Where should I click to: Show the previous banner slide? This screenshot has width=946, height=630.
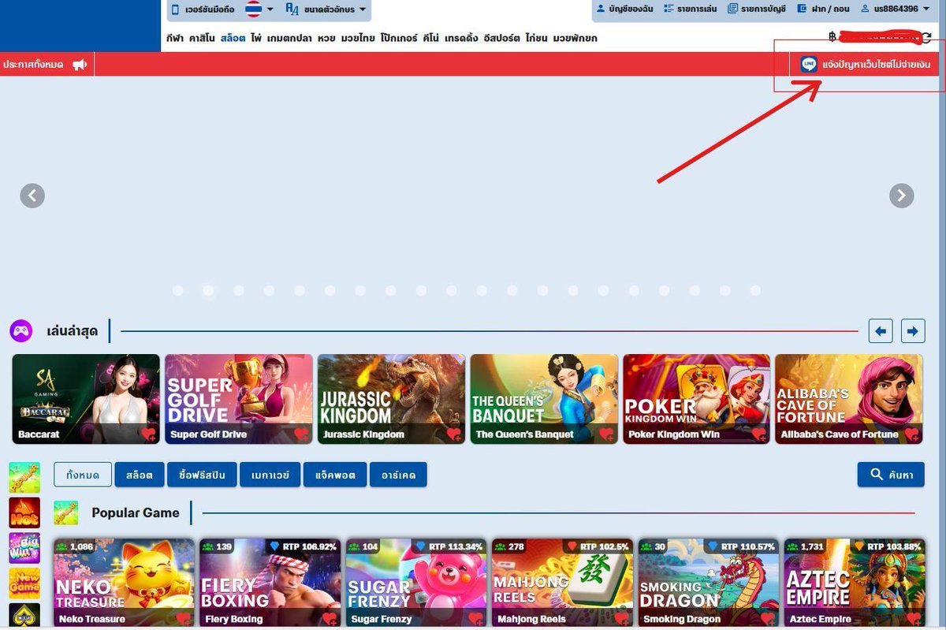point(32,196)
